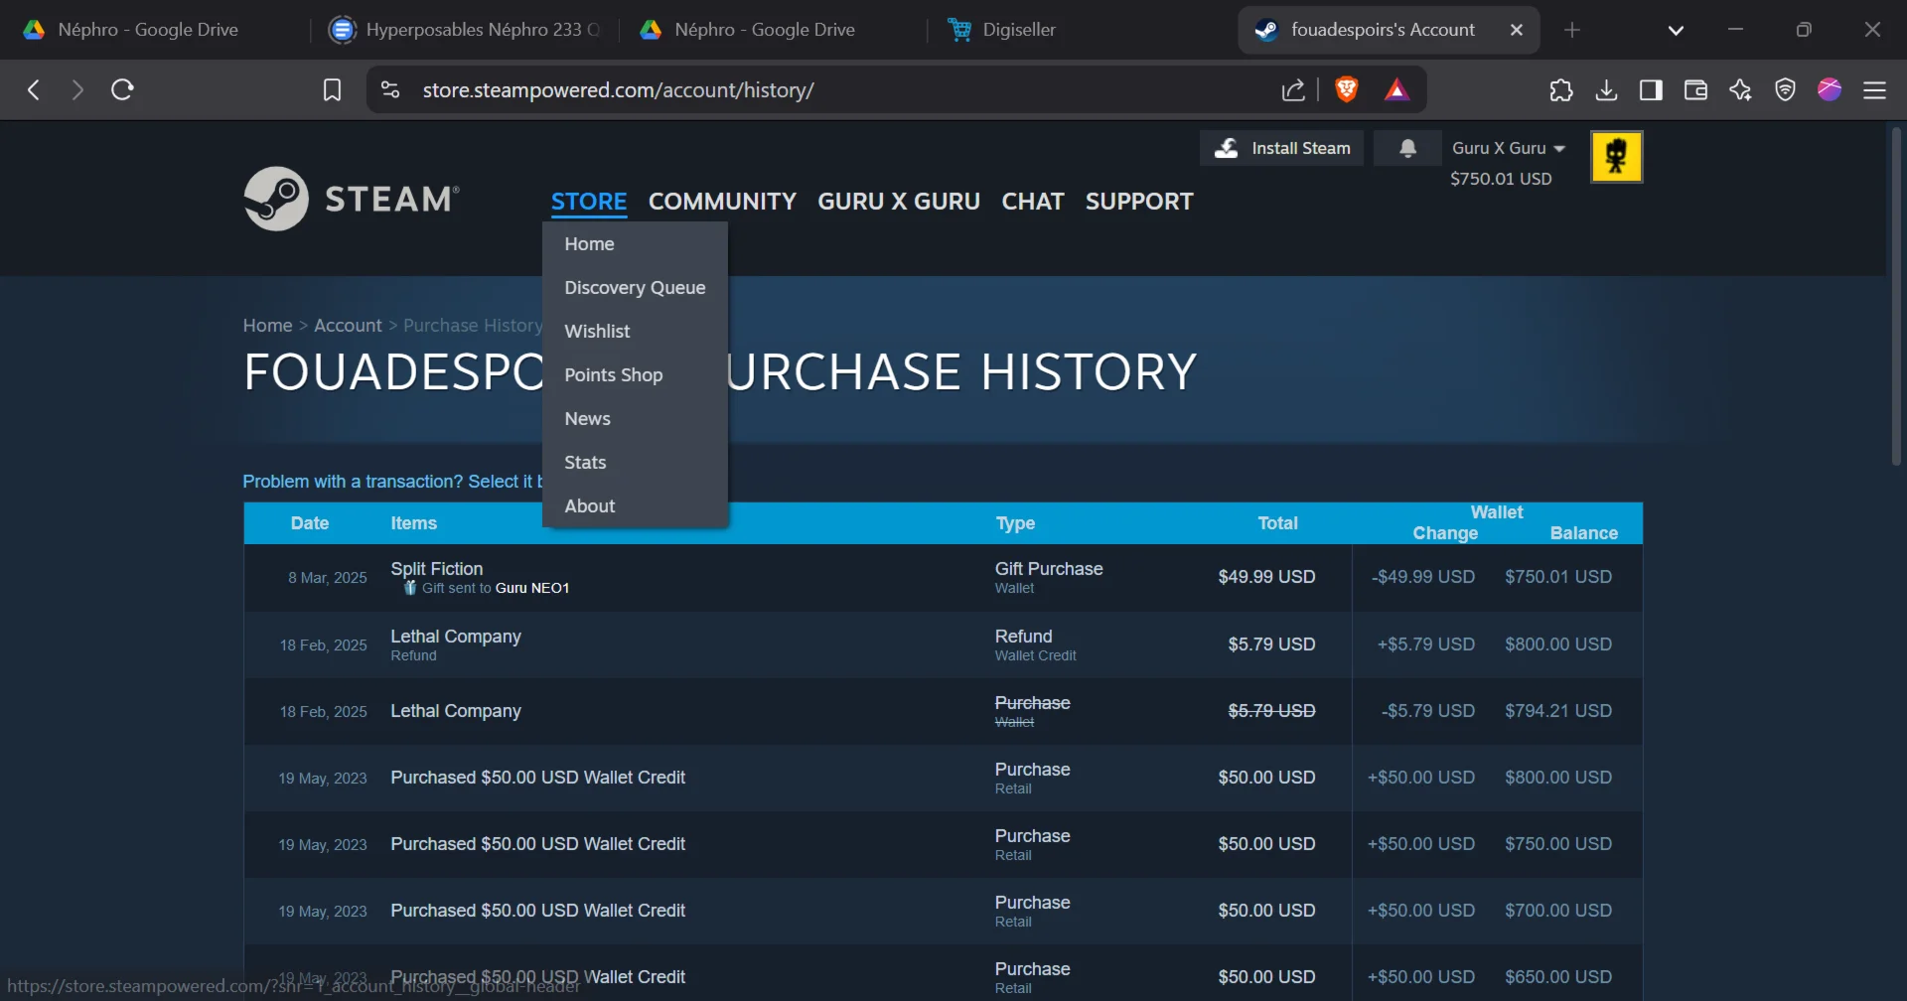Open the CHAT link in Steam header
Image resolution: width=1907 pixels, height=1001 pixels.
[1033, 202]
